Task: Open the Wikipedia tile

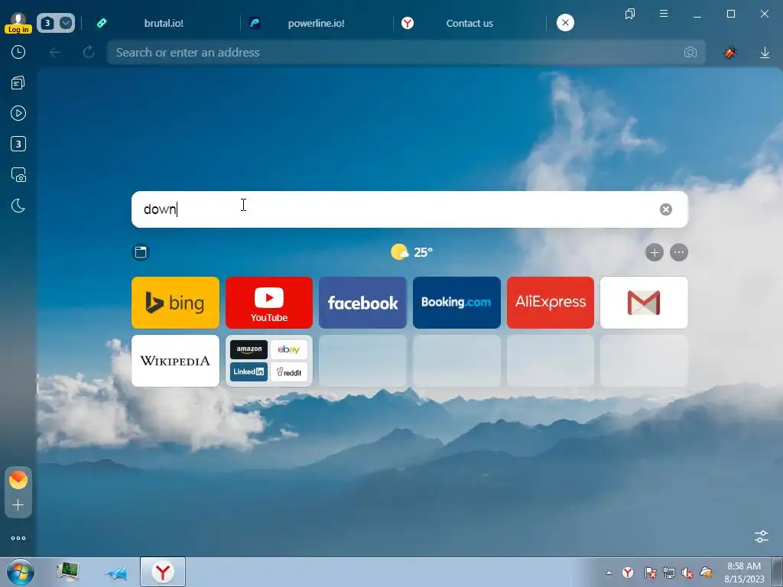Action: pos(175,361)
